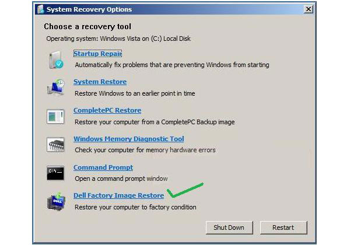Click the CompletePC Restore icon
The height and width of the screenshot is (245, 350).
[55, 116]
